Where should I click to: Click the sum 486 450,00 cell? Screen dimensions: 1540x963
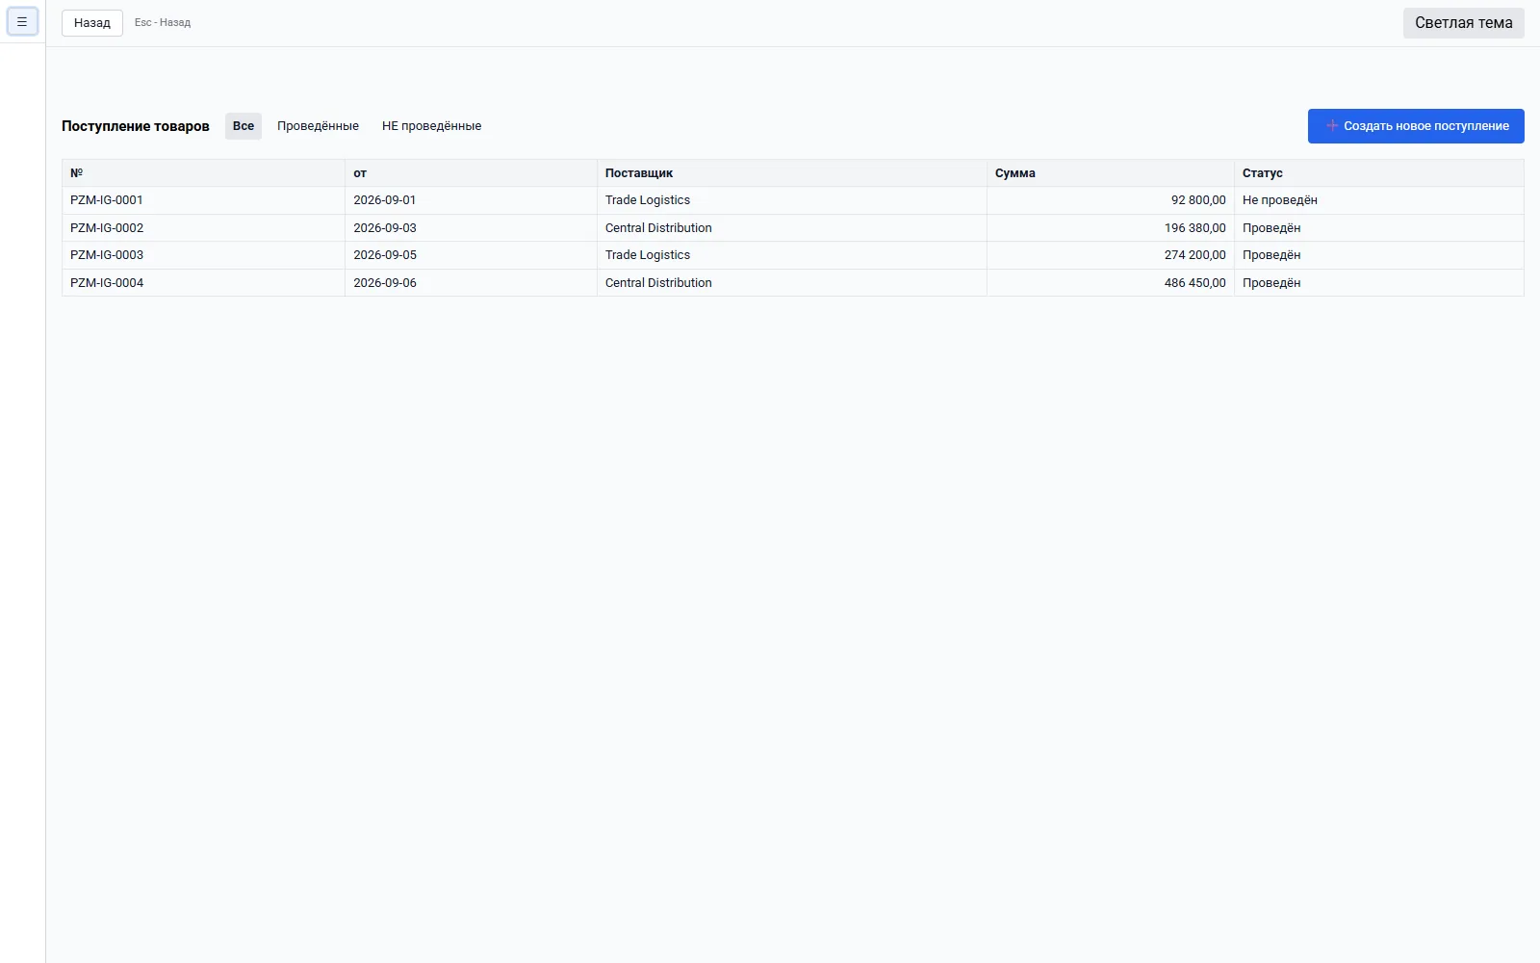1111,283
